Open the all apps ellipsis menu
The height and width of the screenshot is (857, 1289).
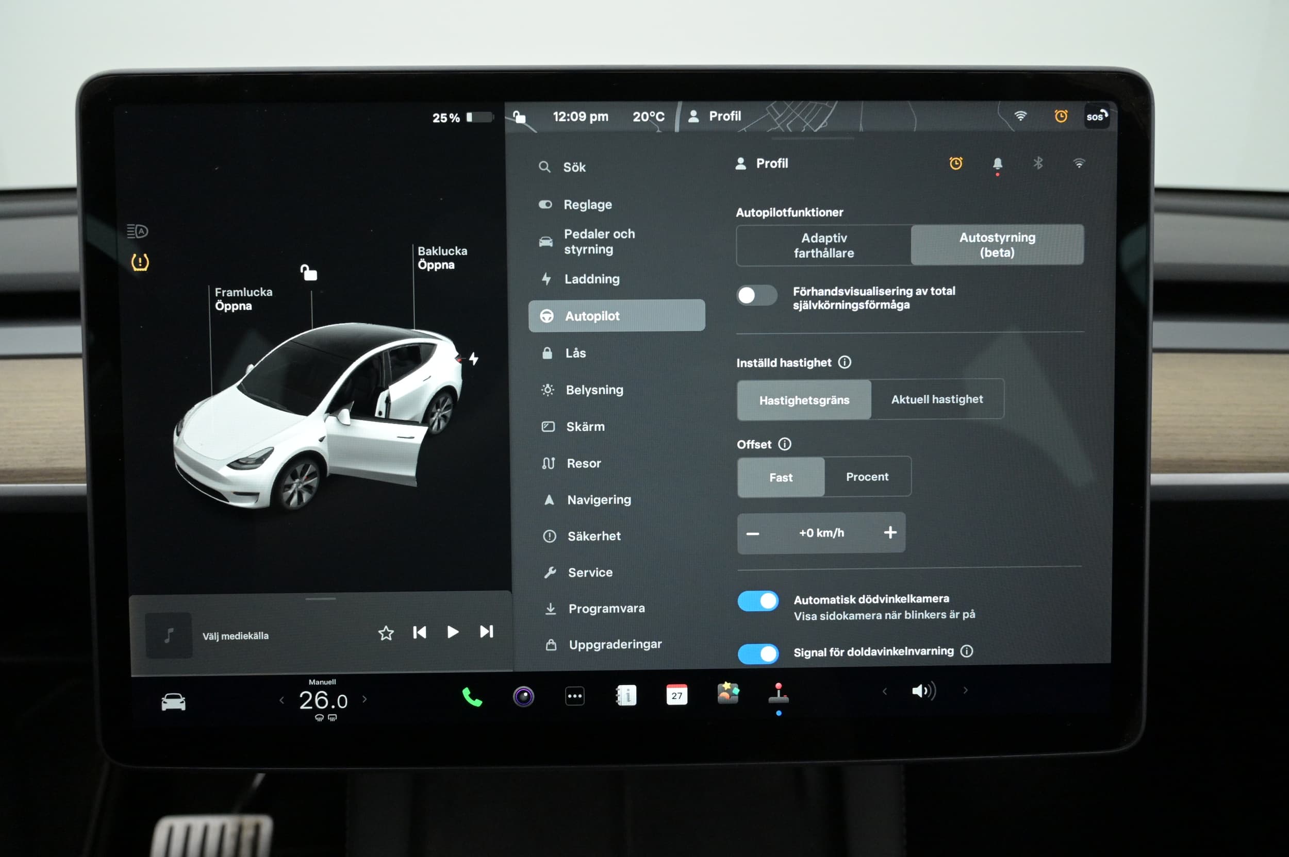574,696
